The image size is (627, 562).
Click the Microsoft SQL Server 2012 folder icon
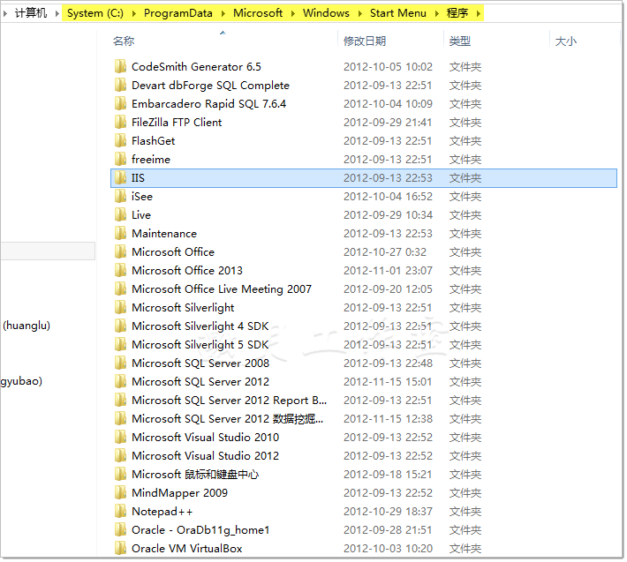coord(120,381)
